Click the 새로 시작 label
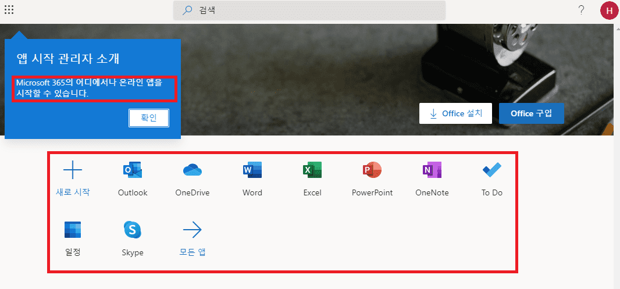Viewport: 620px width, 289px height. coord(73,192)
